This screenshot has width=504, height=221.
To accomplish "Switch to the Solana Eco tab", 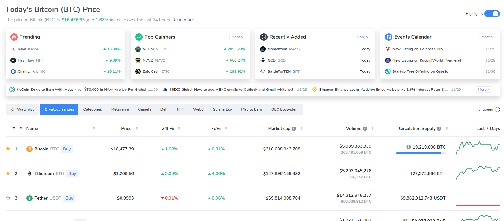I will click(x=222, y=109).
